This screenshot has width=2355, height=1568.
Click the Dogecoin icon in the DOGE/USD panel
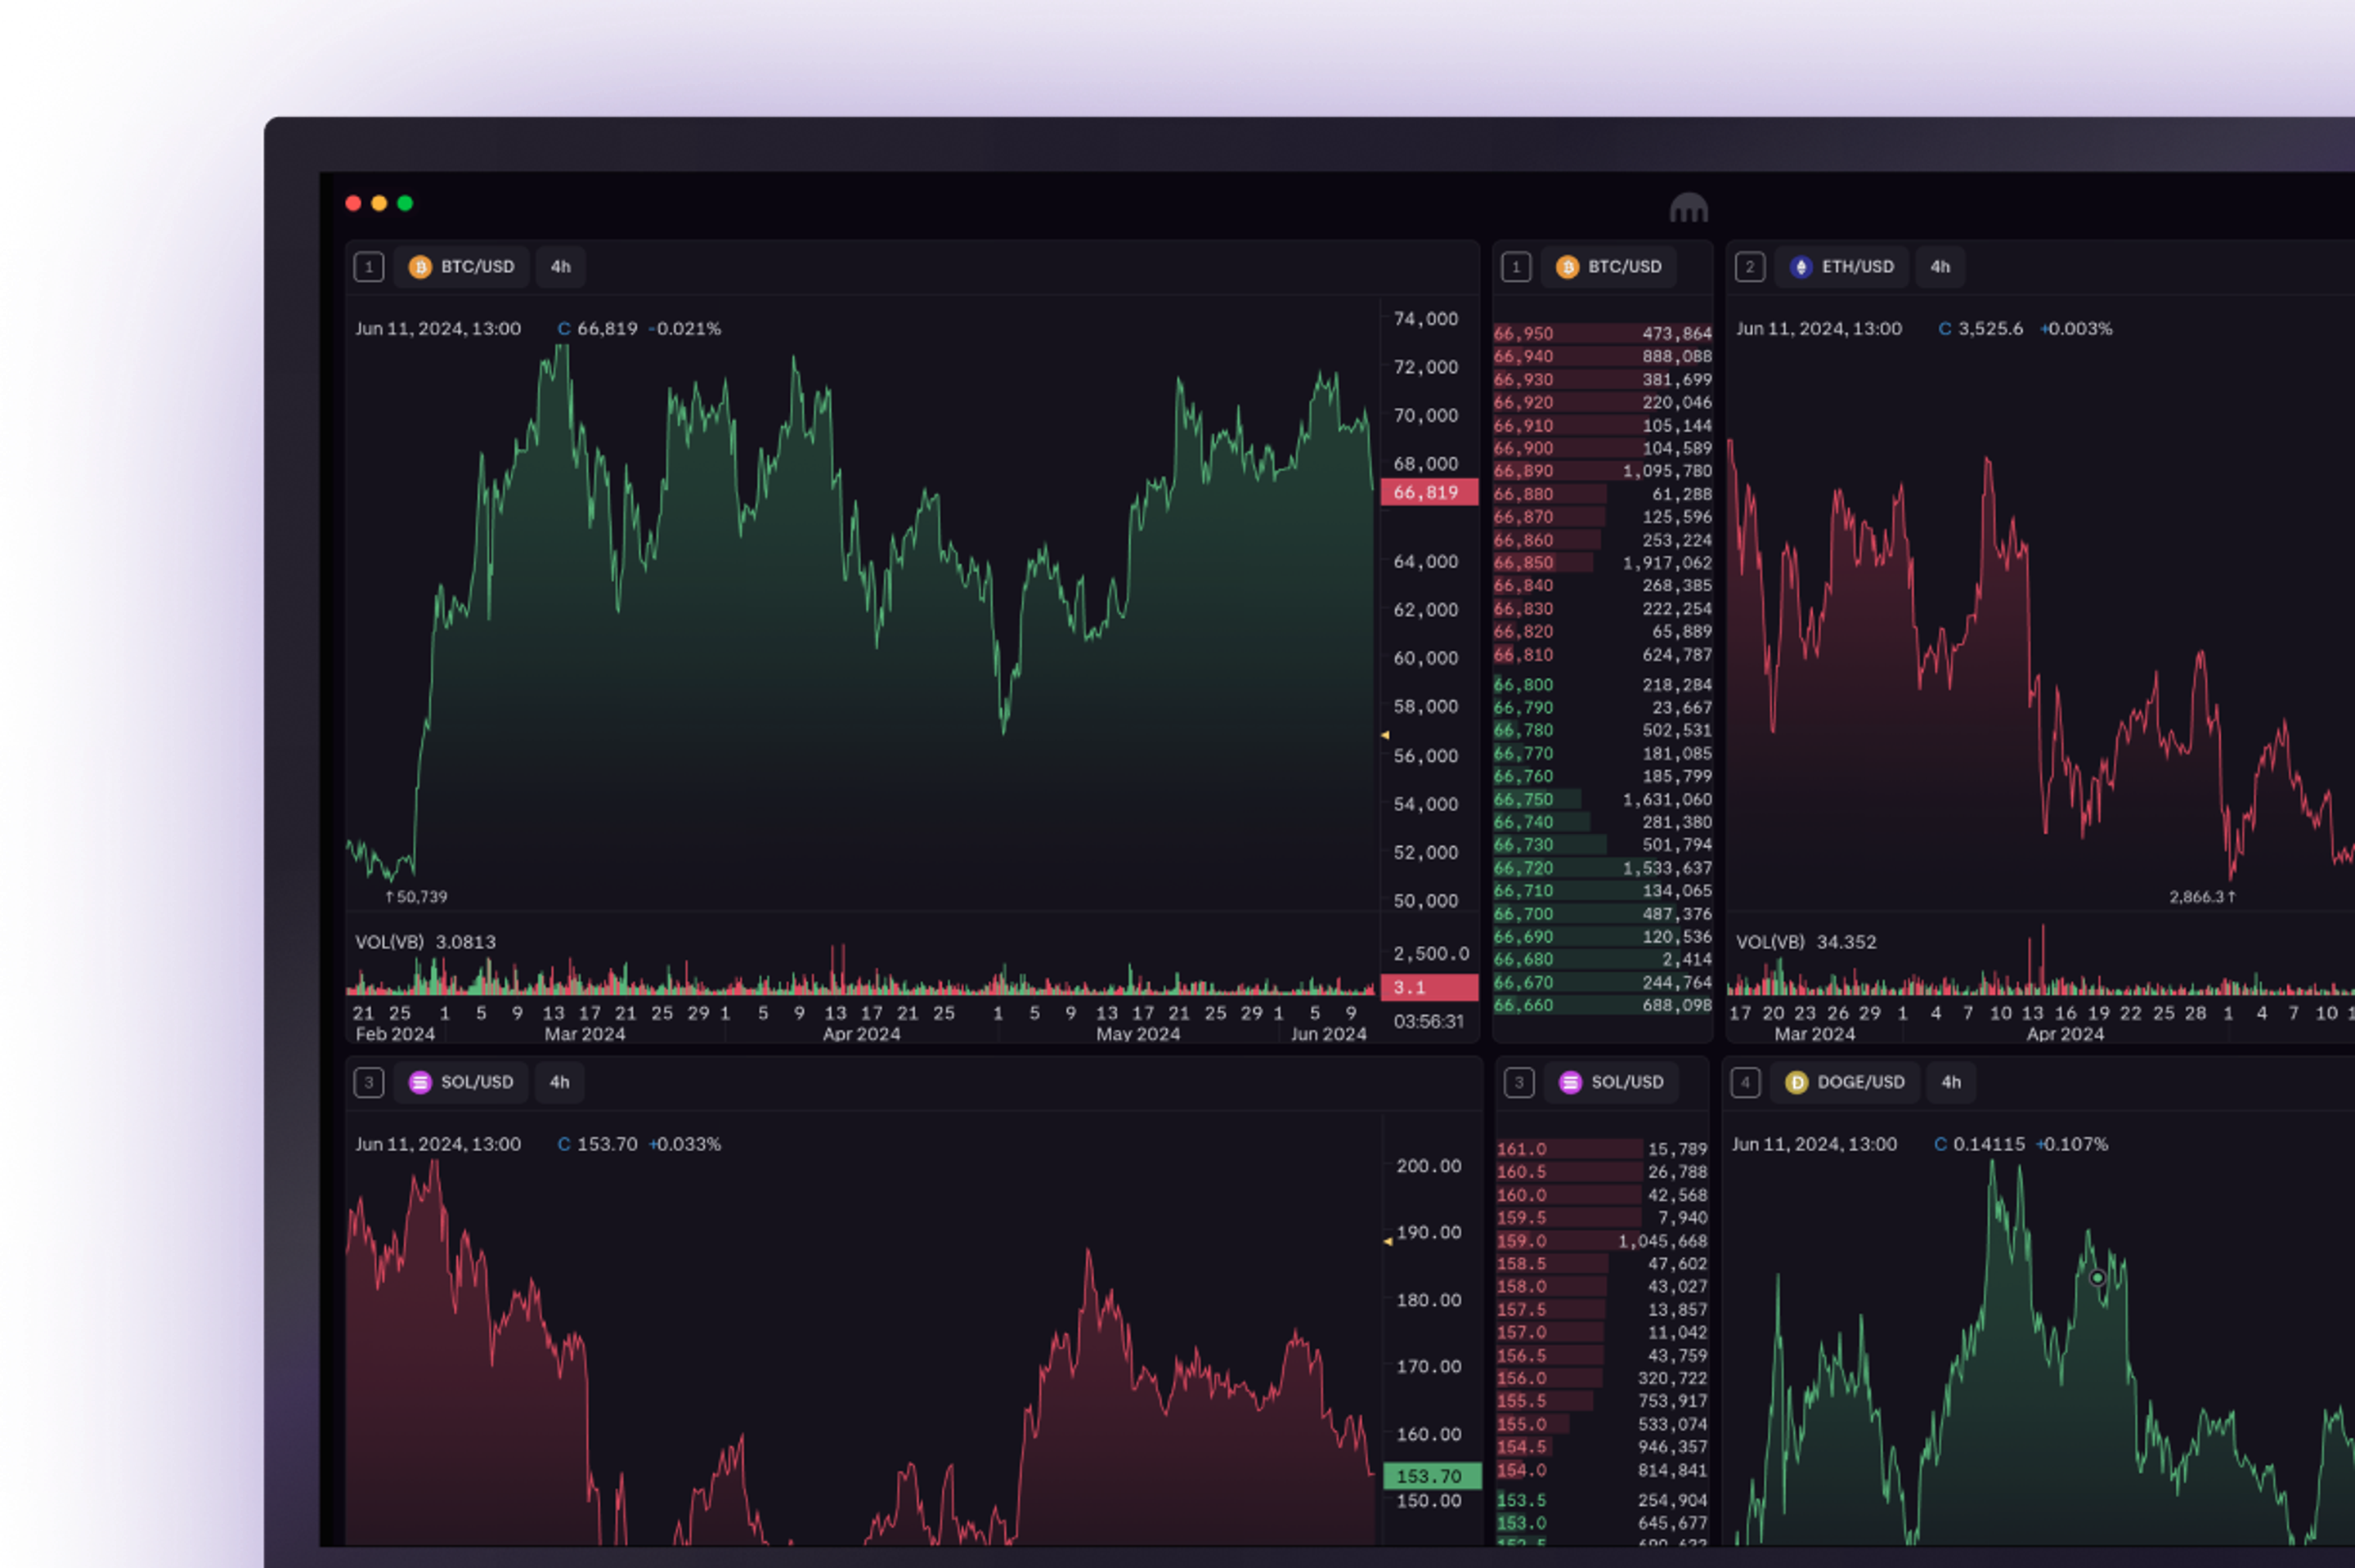(x=1797, y=1082)
